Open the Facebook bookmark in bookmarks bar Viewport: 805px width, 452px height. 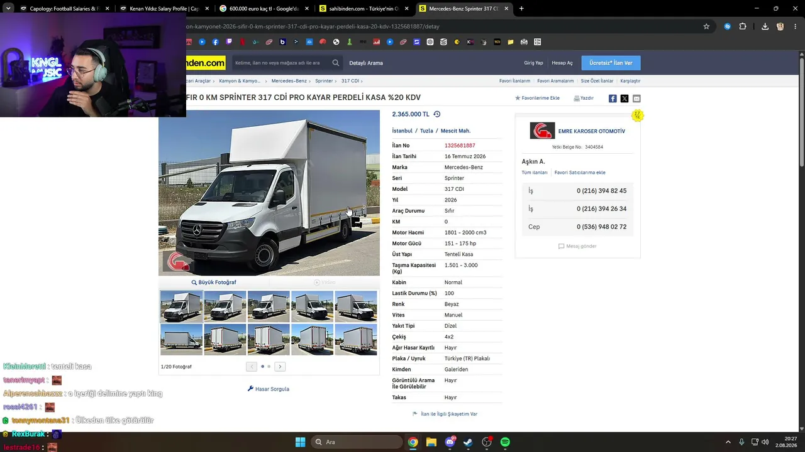pos(216,42)
